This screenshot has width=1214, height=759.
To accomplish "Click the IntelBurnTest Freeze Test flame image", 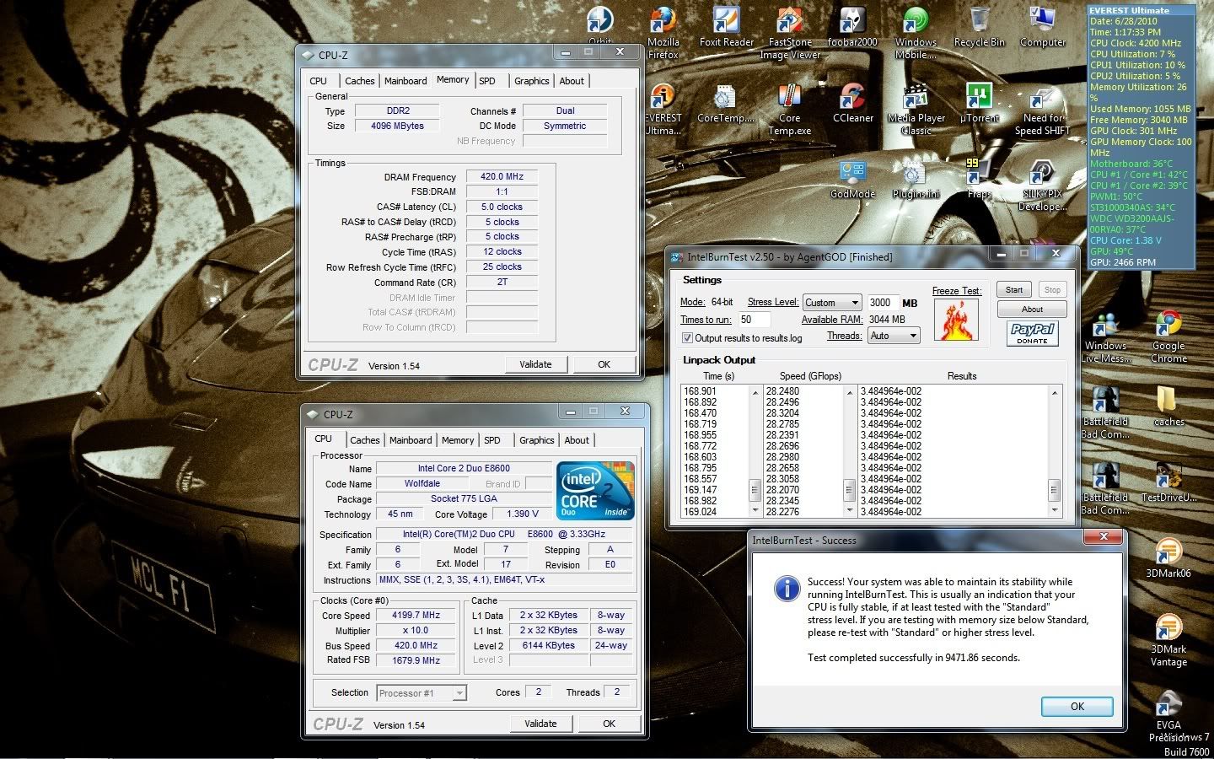I will (x=956, y=320).
